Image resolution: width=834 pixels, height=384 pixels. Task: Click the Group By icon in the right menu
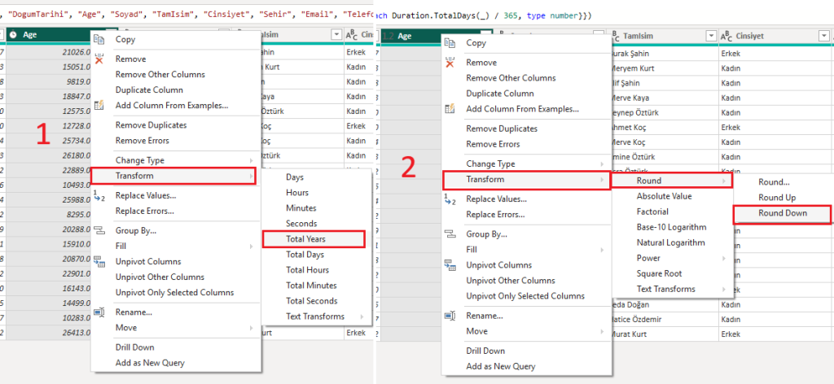click(x=450, y=234)
